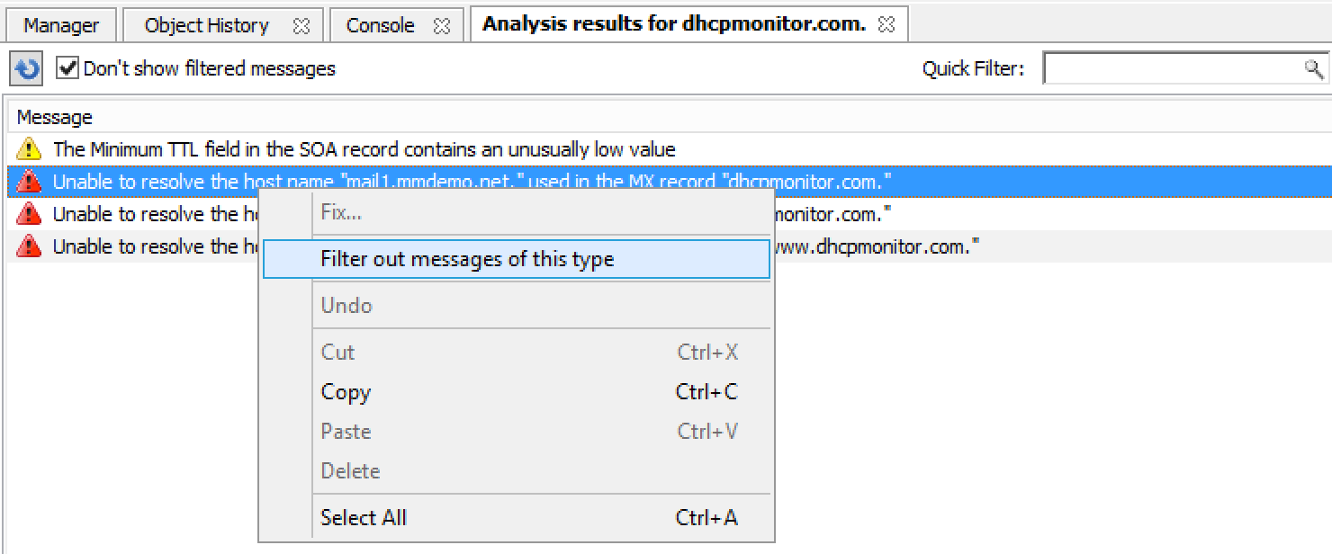Click the Message column header
Image resolution: width=1332 pixels, height=554 pixels.
click(55, 117)
